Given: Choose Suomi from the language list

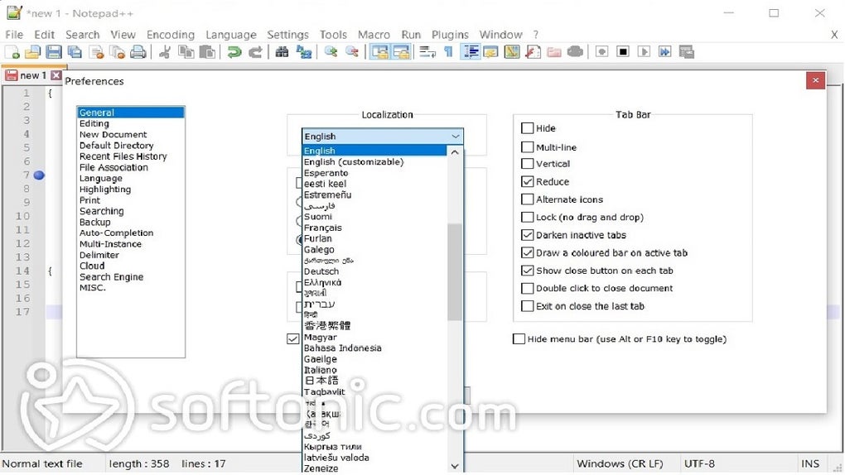Looking at the screenshot, I should point(374,217).
